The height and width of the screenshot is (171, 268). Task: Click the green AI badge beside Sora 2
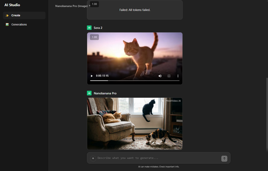[x=89, y=28]
